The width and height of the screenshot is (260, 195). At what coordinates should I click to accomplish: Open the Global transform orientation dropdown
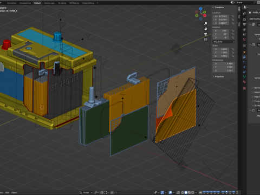point(86,192)
